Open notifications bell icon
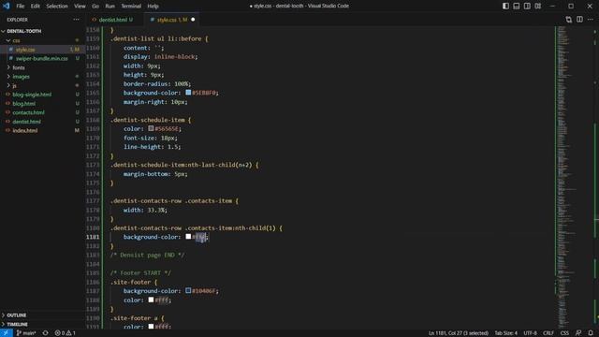 pyautogui.click(x=591, y=333)
